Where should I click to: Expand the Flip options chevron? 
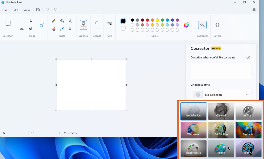coord(34,29)
